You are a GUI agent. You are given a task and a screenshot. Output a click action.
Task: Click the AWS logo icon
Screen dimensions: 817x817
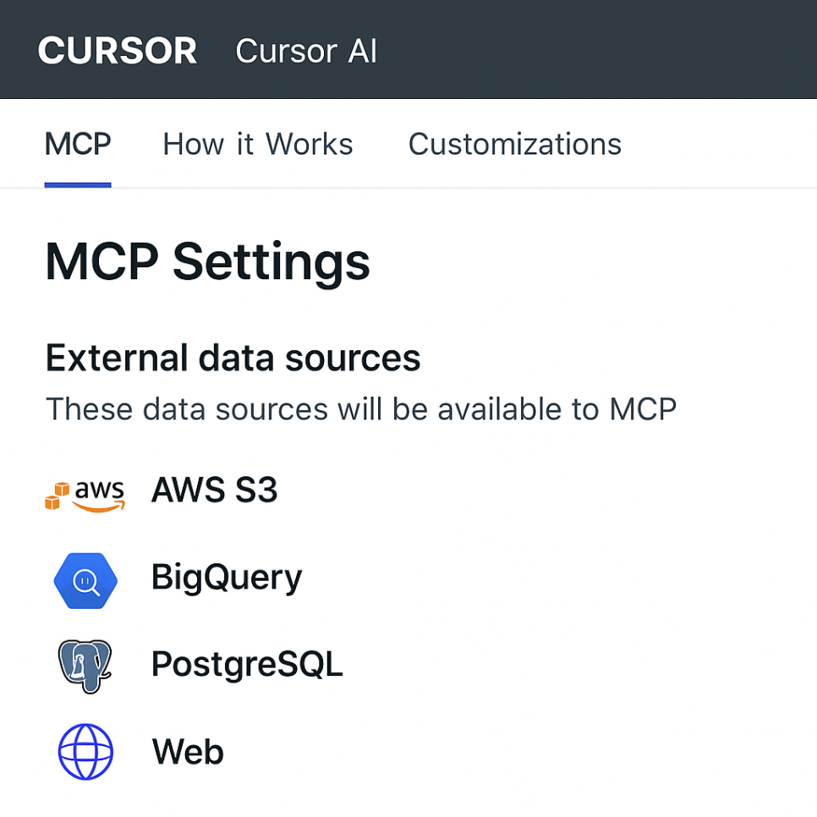tap(85, 493)
